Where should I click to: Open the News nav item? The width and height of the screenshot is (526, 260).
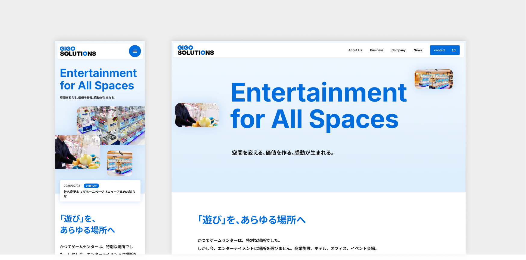point(417,50)
